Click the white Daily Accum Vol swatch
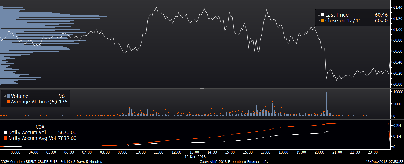This screenshot has height=164, width=404. [6, 133]
